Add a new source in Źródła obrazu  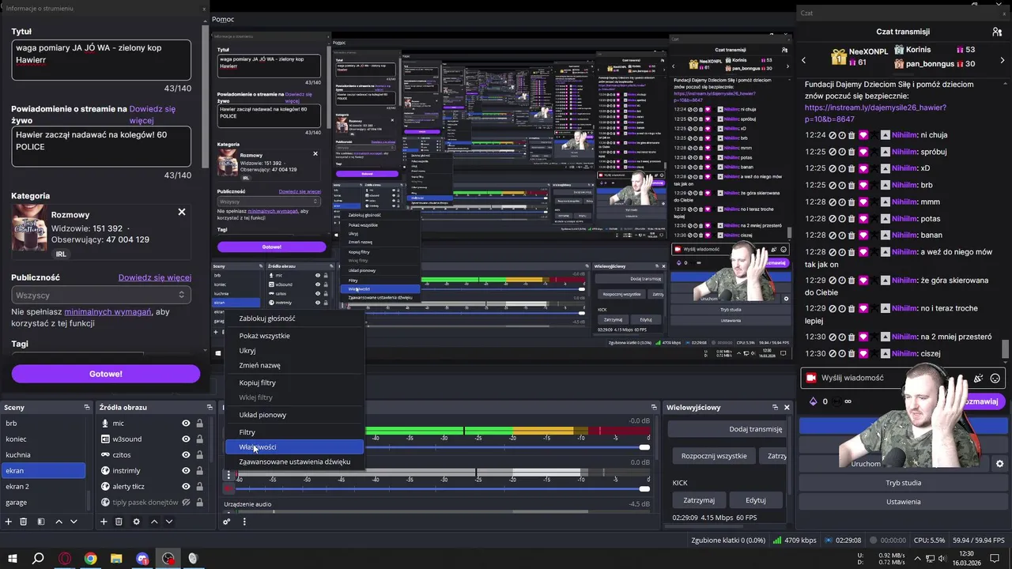(x=104, y=522)
